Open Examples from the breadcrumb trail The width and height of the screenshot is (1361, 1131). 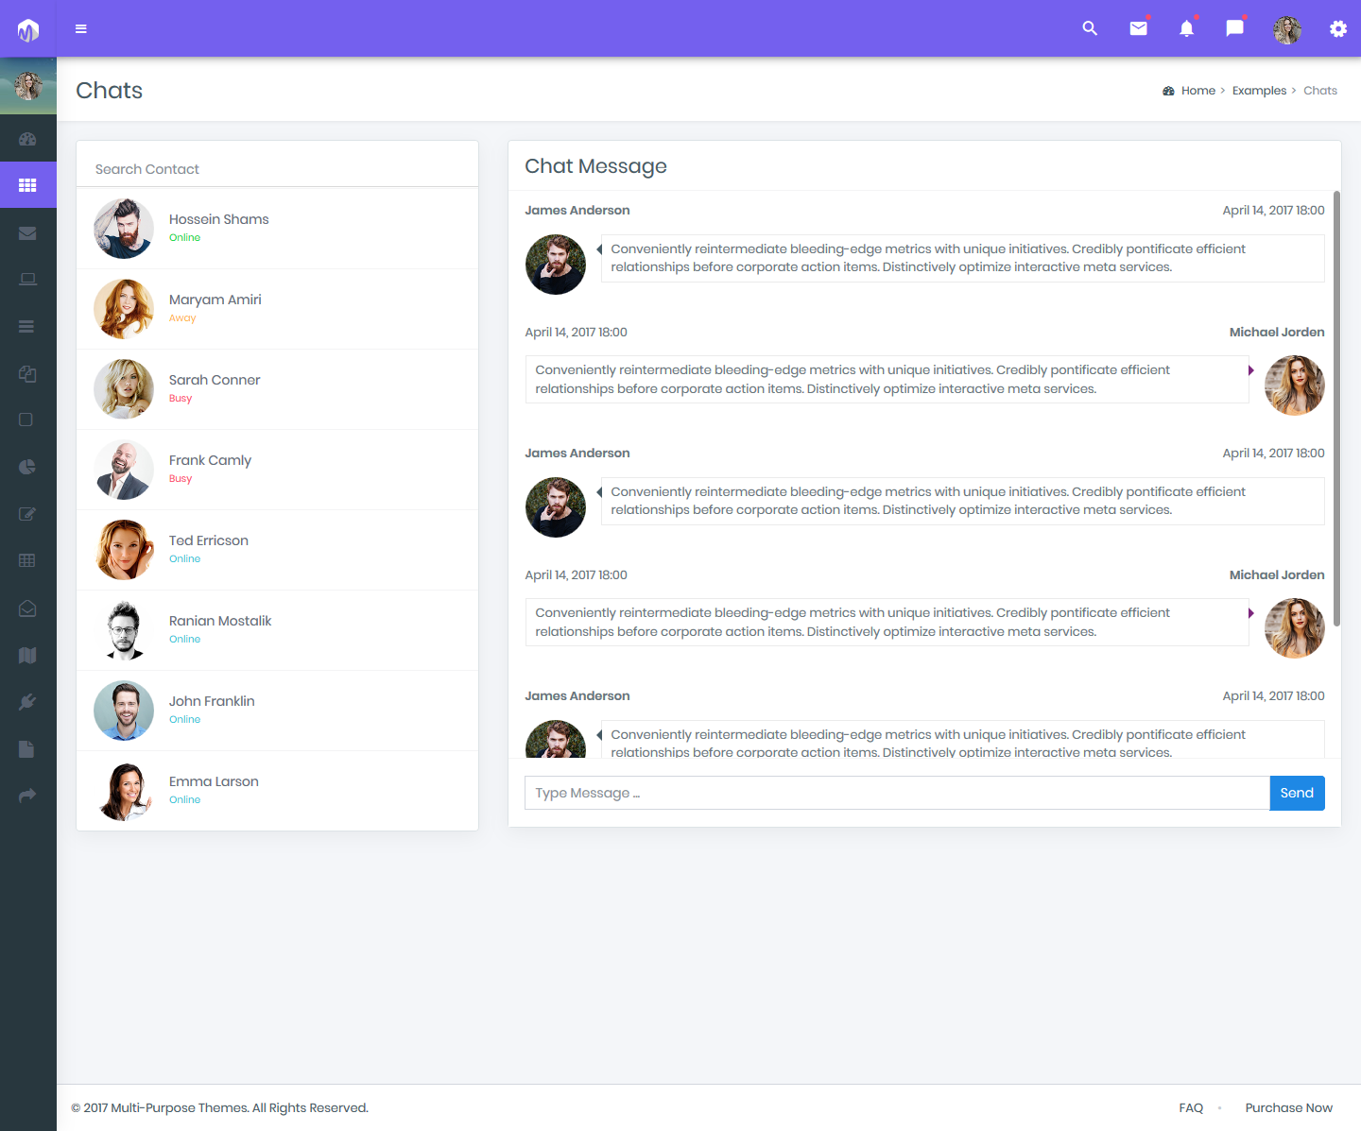click(x=1259, y=90)
